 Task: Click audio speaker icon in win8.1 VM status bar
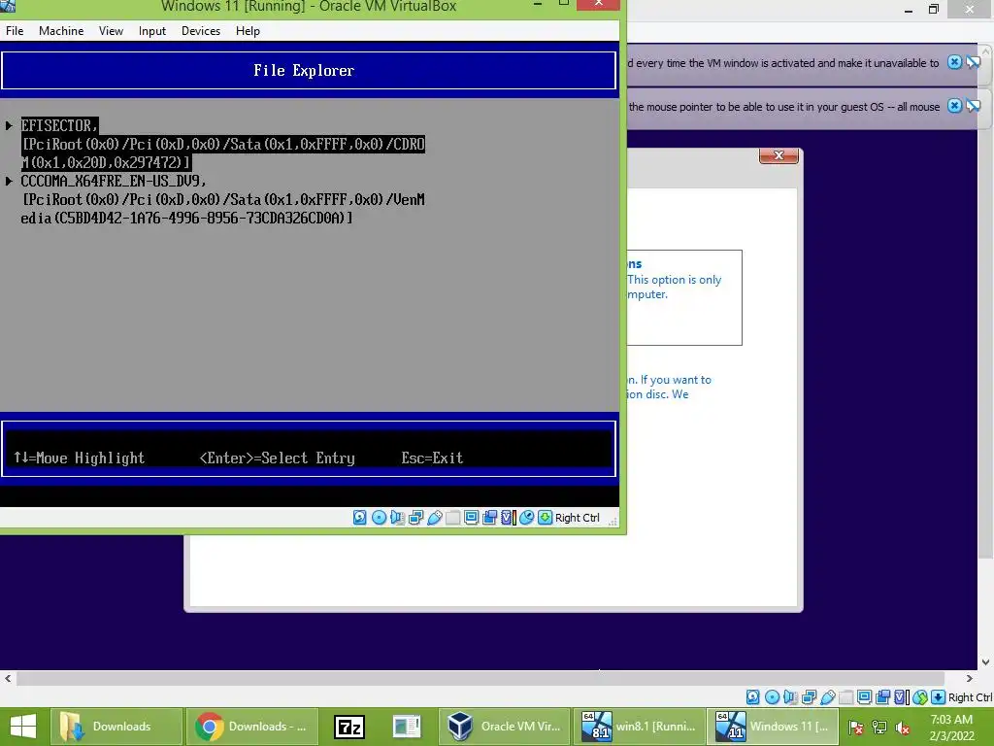tap(790, 697)
